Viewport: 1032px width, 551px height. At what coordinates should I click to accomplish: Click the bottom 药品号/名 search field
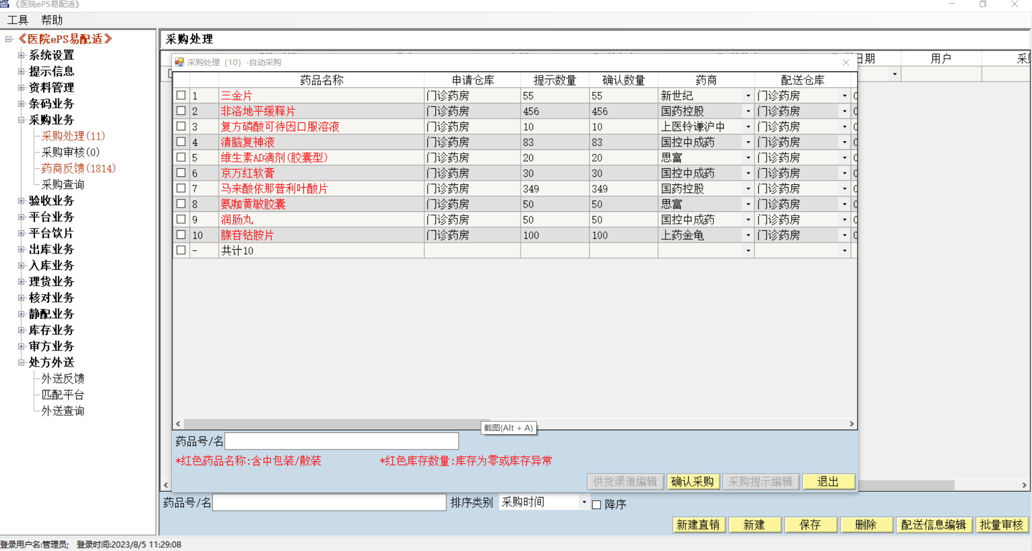point(329,502)
